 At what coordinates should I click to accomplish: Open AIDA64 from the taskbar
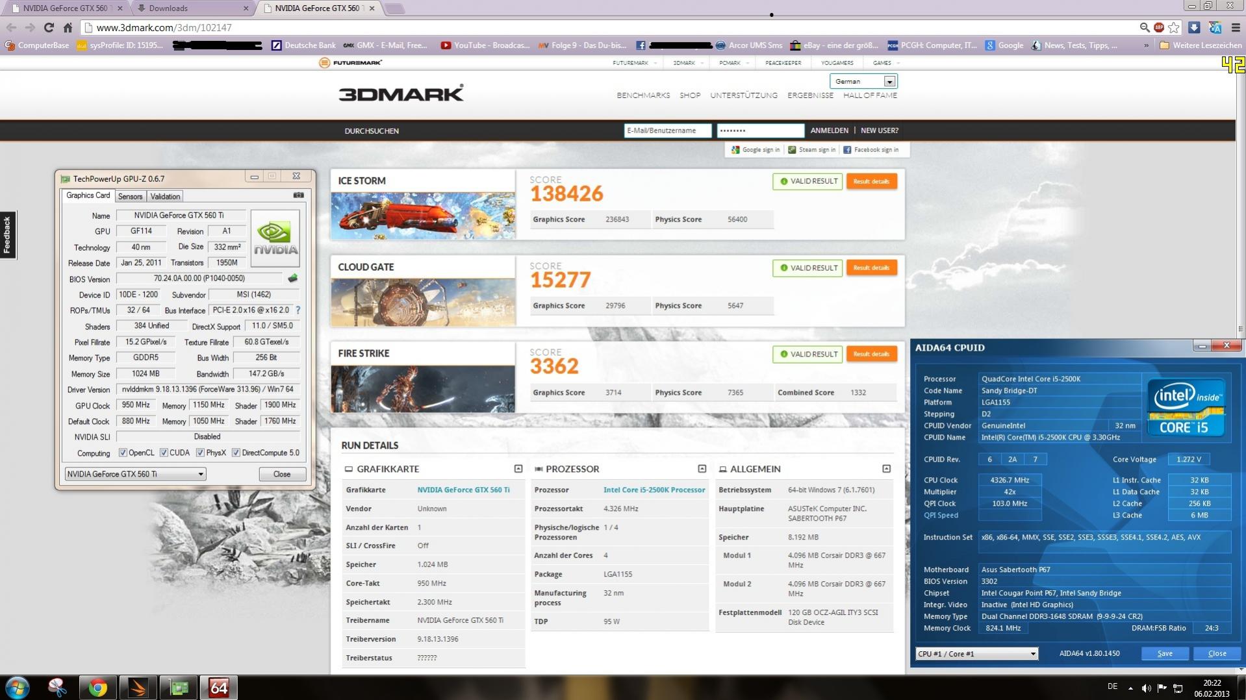pos(218,688)
